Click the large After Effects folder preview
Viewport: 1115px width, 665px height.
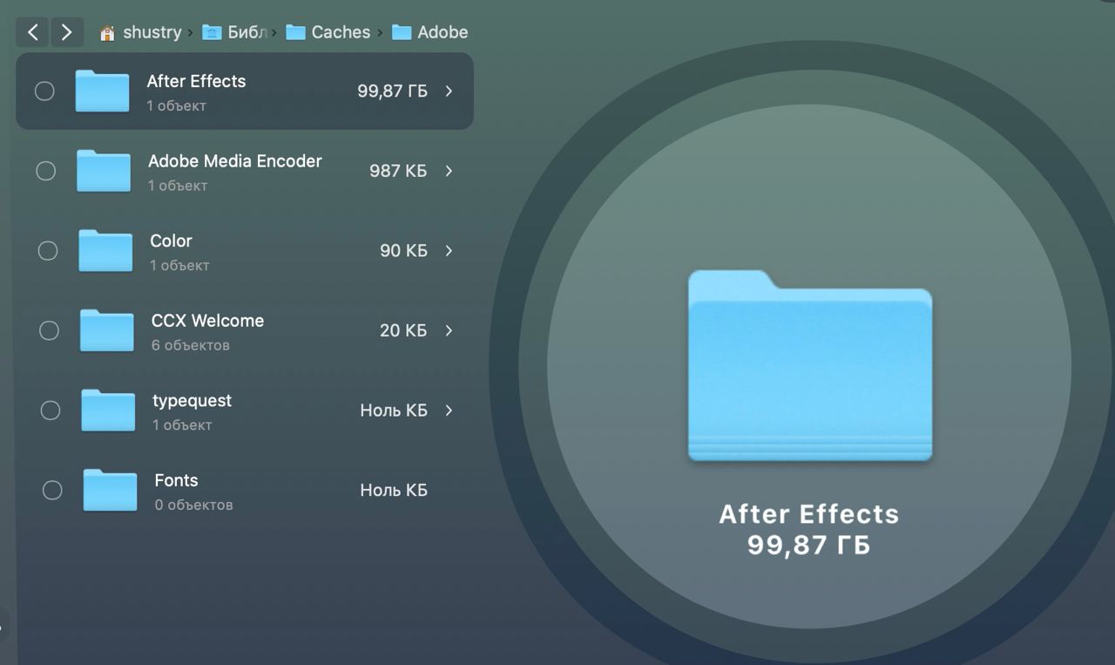pyautogui.click(x=810, y=366)
